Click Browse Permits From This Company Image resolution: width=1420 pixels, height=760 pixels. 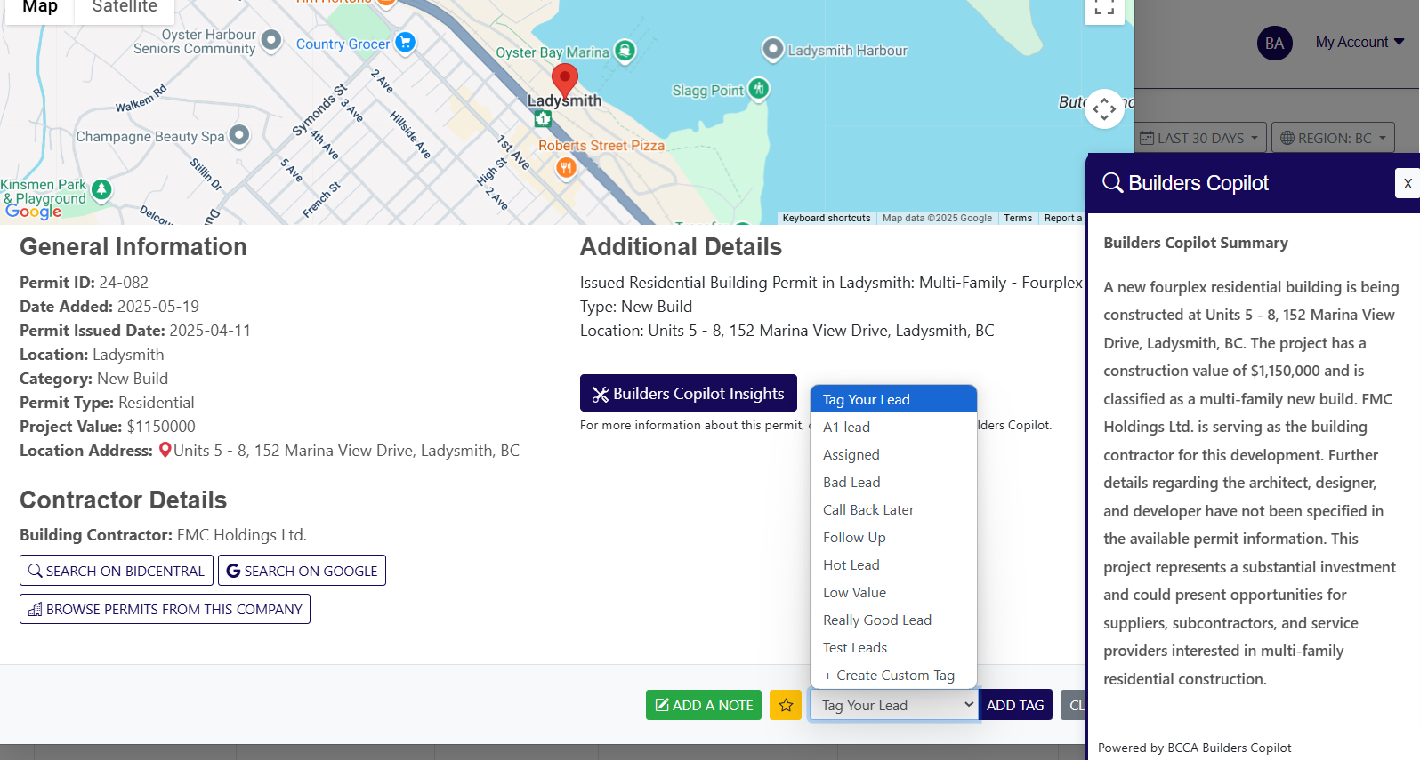(x=165, y=609)
